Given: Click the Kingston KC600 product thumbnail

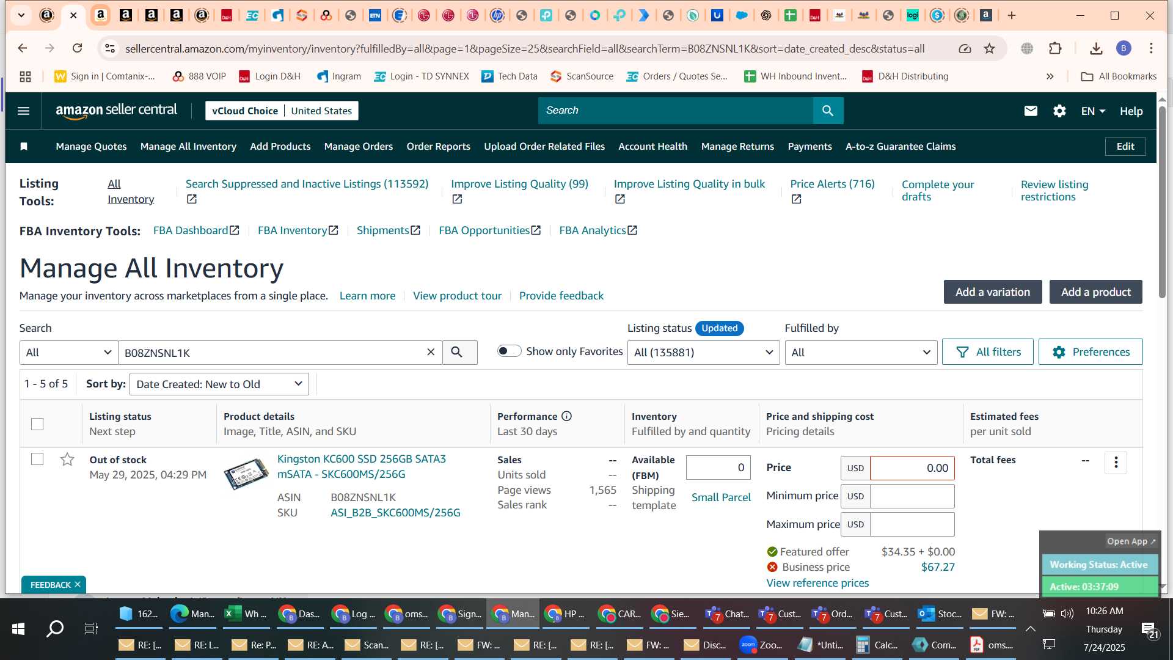Looking at the screenshot, I should point(246,474).
